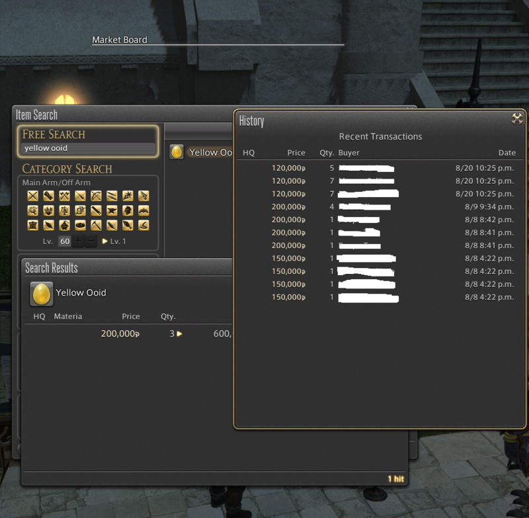Viewport: 529px width, 518px height.
Task: Sort search results by Price column
Action: pos(131,316)
